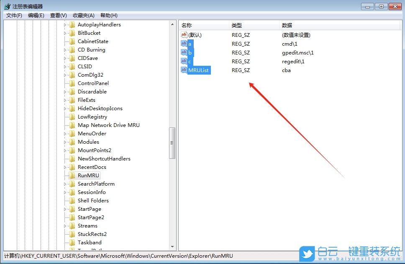This screenshot has height=264, width=405.
Task: Open the 查看 menu
Action: pos(58,15)
